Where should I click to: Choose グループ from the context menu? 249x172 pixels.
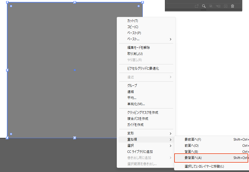tap(146, 85)
